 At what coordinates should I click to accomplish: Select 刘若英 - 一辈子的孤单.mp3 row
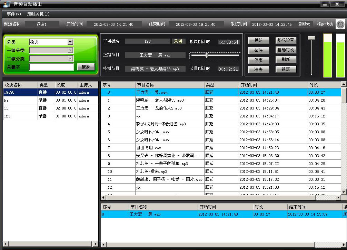click(221, 164)
